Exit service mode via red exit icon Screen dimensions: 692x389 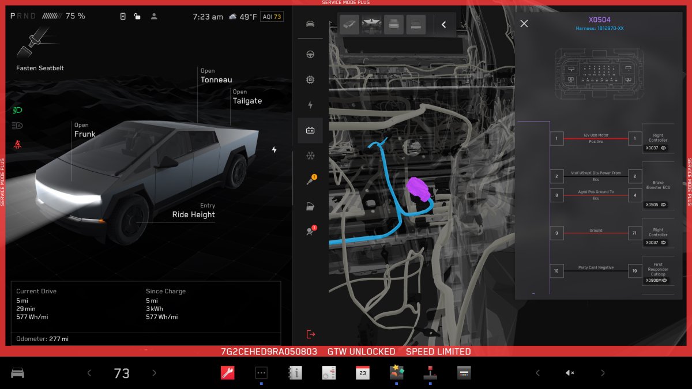coord(311,334)
